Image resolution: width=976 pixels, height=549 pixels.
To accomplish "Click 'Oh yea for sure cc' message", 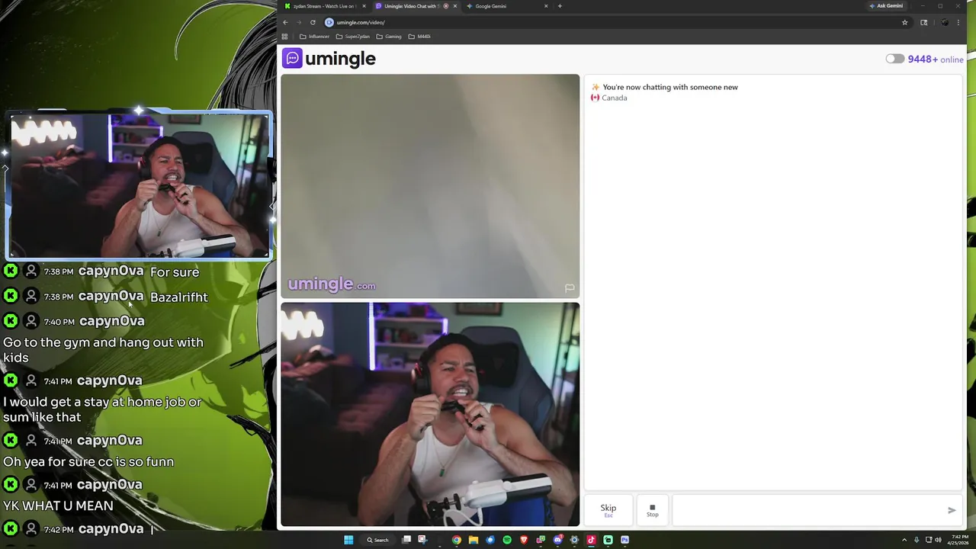I will coord(88,461).
